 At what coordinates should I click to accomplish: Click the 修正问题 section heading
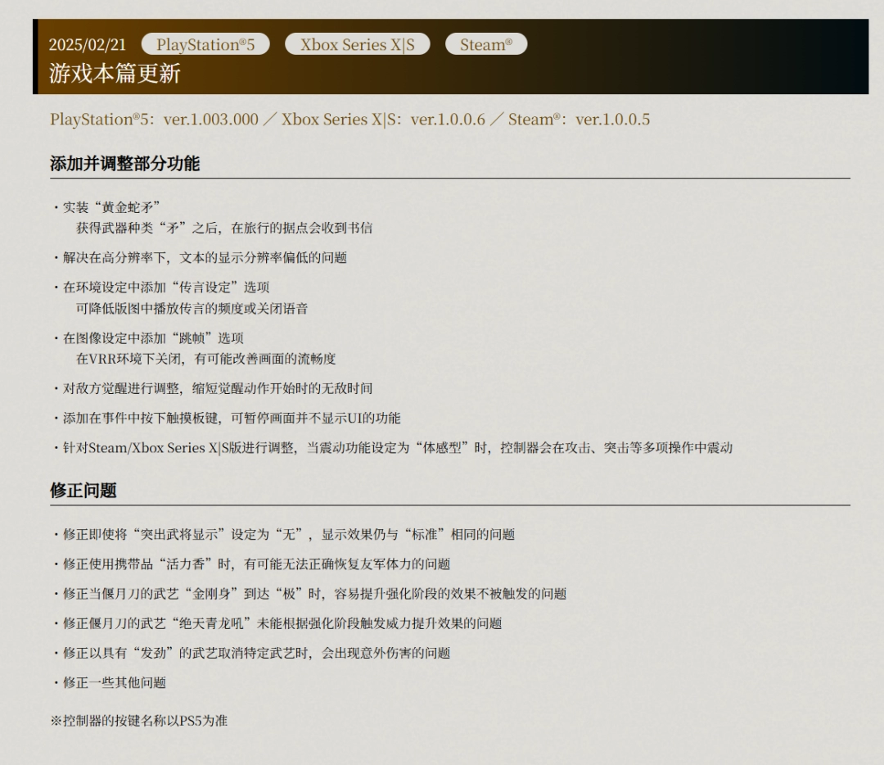83,490
